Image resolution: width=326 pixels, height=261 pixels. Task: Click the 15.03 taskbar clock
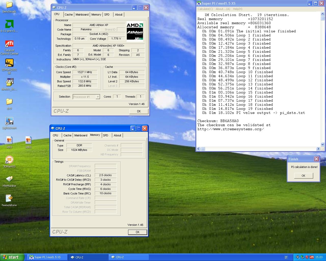click(319, 257)
